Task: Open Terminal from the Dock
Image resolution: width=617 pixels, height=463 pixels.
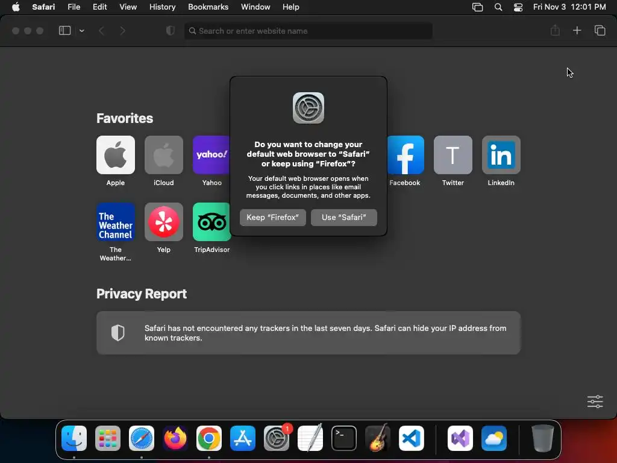Action: [344, 438]
